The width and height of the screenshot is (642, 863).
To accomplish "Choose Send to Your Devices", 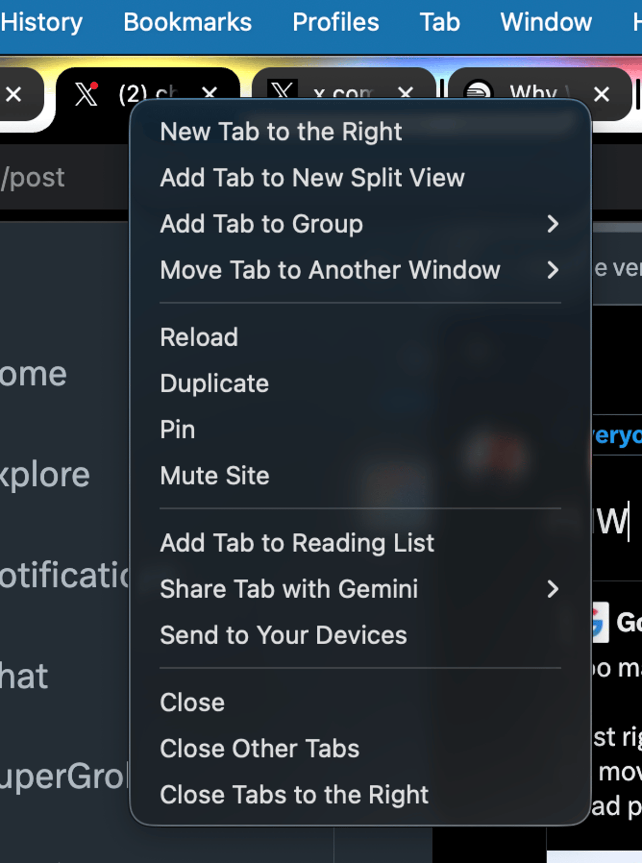I will pyautogui.click(x=284, y=635).
